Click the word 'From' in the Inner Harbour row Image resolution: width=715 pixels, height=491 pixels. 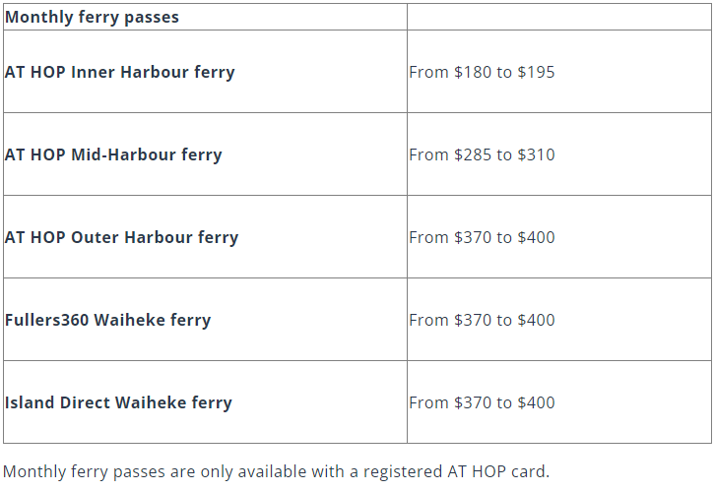pos(428,72)
